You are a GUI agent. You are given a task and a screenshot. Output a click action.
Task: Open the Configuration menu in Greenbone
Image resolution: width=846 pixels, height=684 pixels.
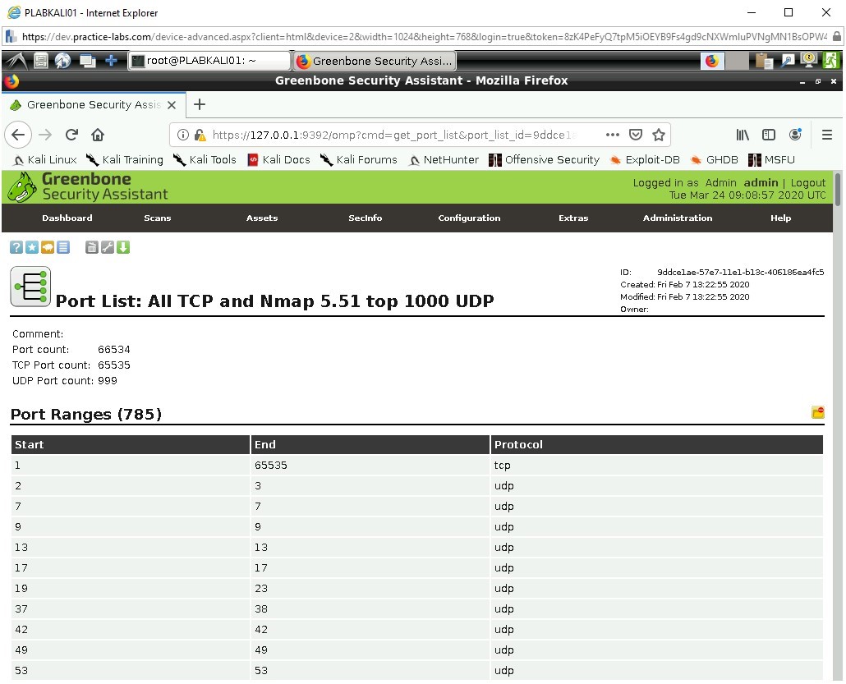click(x=469, y=218)
